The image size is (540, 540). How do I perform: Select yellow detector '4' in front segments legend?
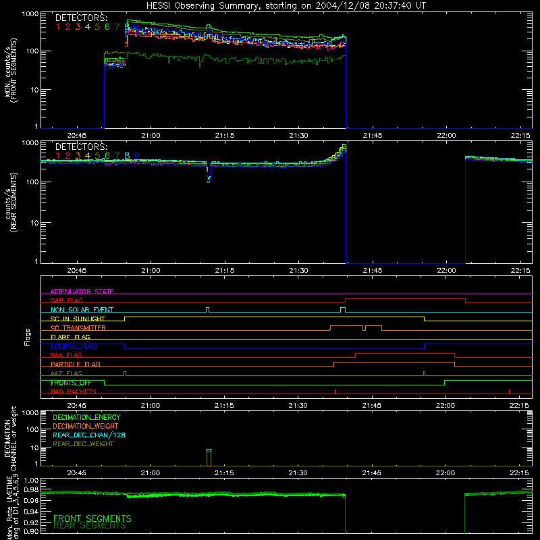[x=88, y=27]
